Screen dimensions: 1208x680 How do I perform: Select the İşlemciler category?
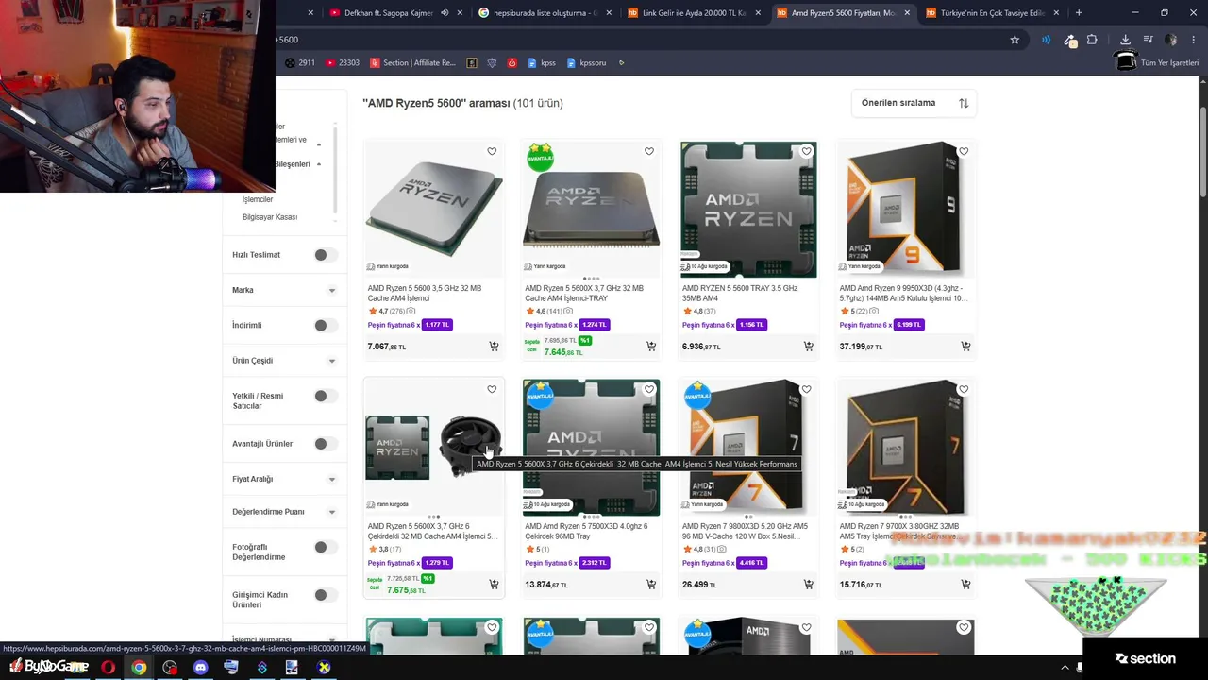pyautogui.click(x=258, y=200)
